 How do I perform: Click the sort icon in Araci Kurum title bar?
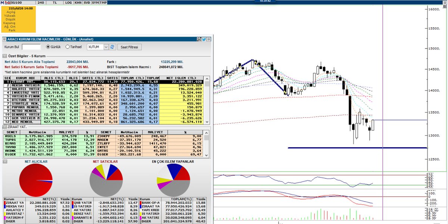click(199, 39)
